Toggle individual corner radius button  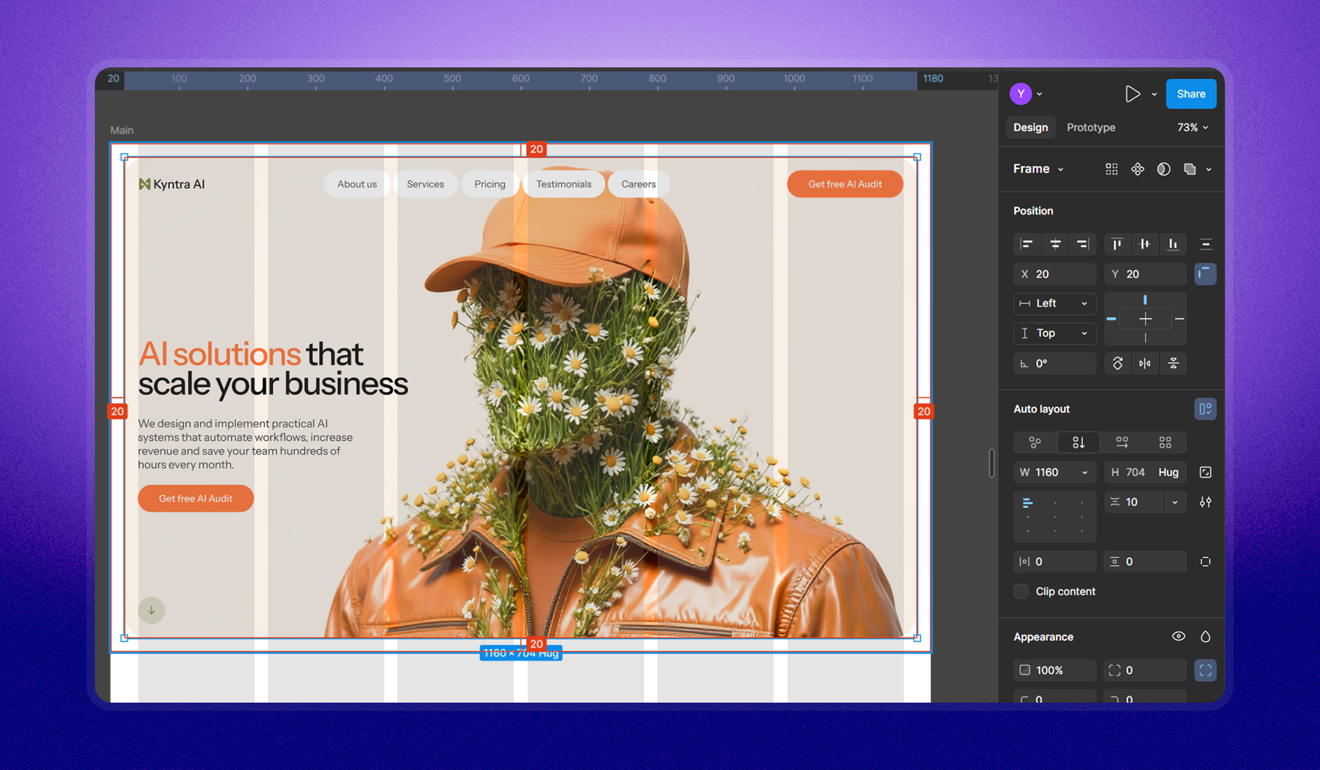coord(1205,670)
